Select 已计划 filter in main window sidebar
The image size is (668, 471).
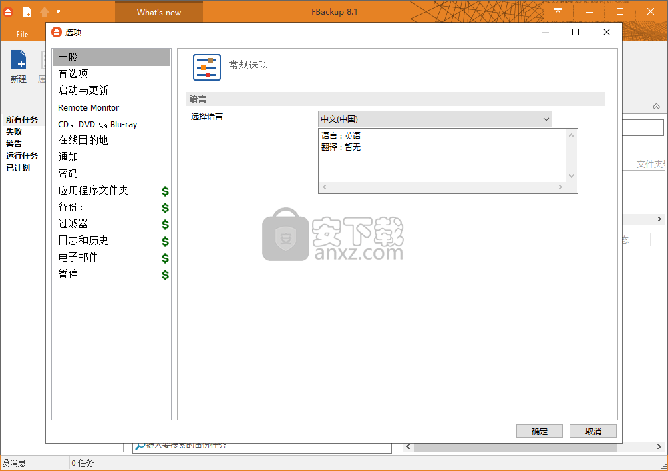18,167
